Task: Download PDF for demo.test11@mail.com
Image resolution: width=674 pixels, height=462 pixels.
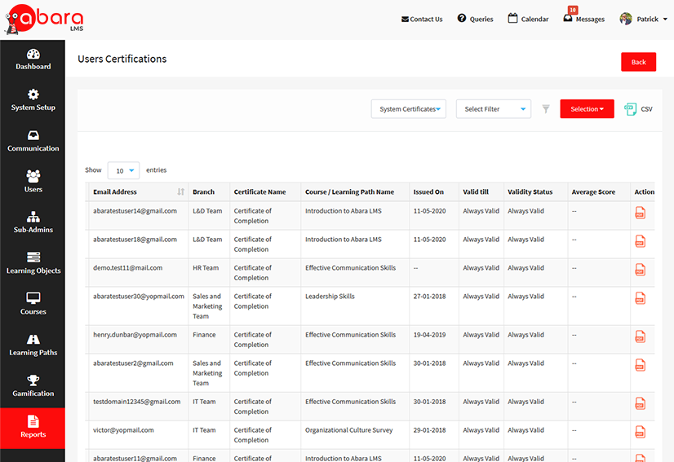Action: pyautogui.click(x=640, y=270)
